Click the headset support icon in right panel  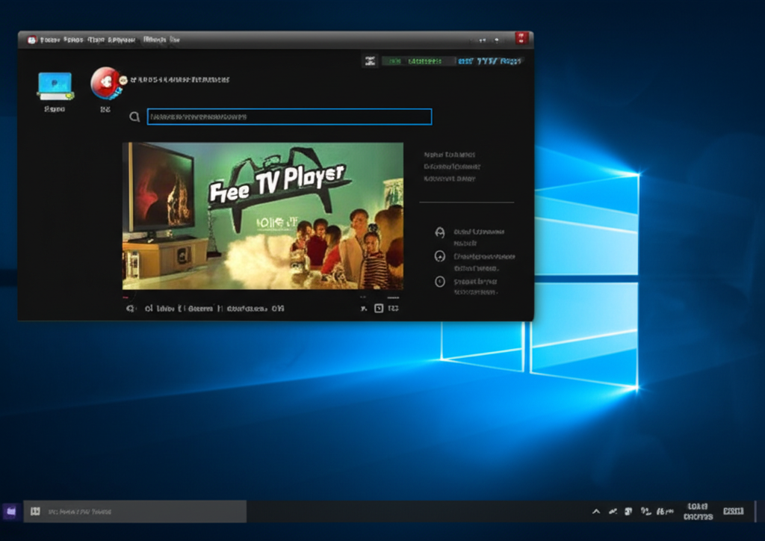point(440,232)
